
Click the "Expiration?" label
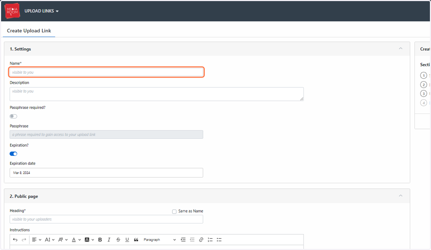coord(19,145)
